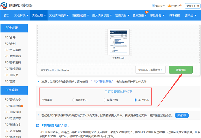Click the VIP crown icon
The height and width of the screenshot is (138, 201).
[x=169, y=6]
